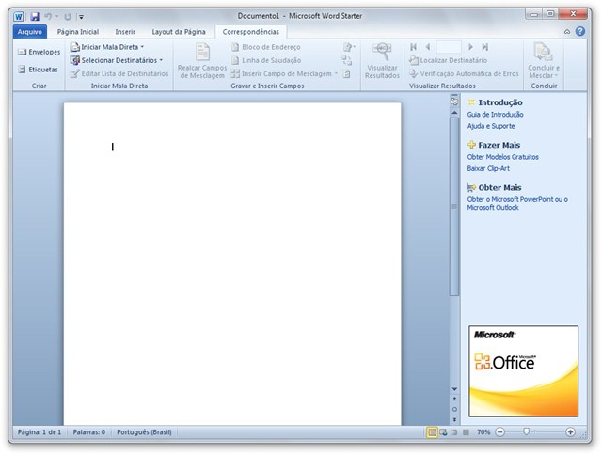Click the record number input field

pos(449,47)
